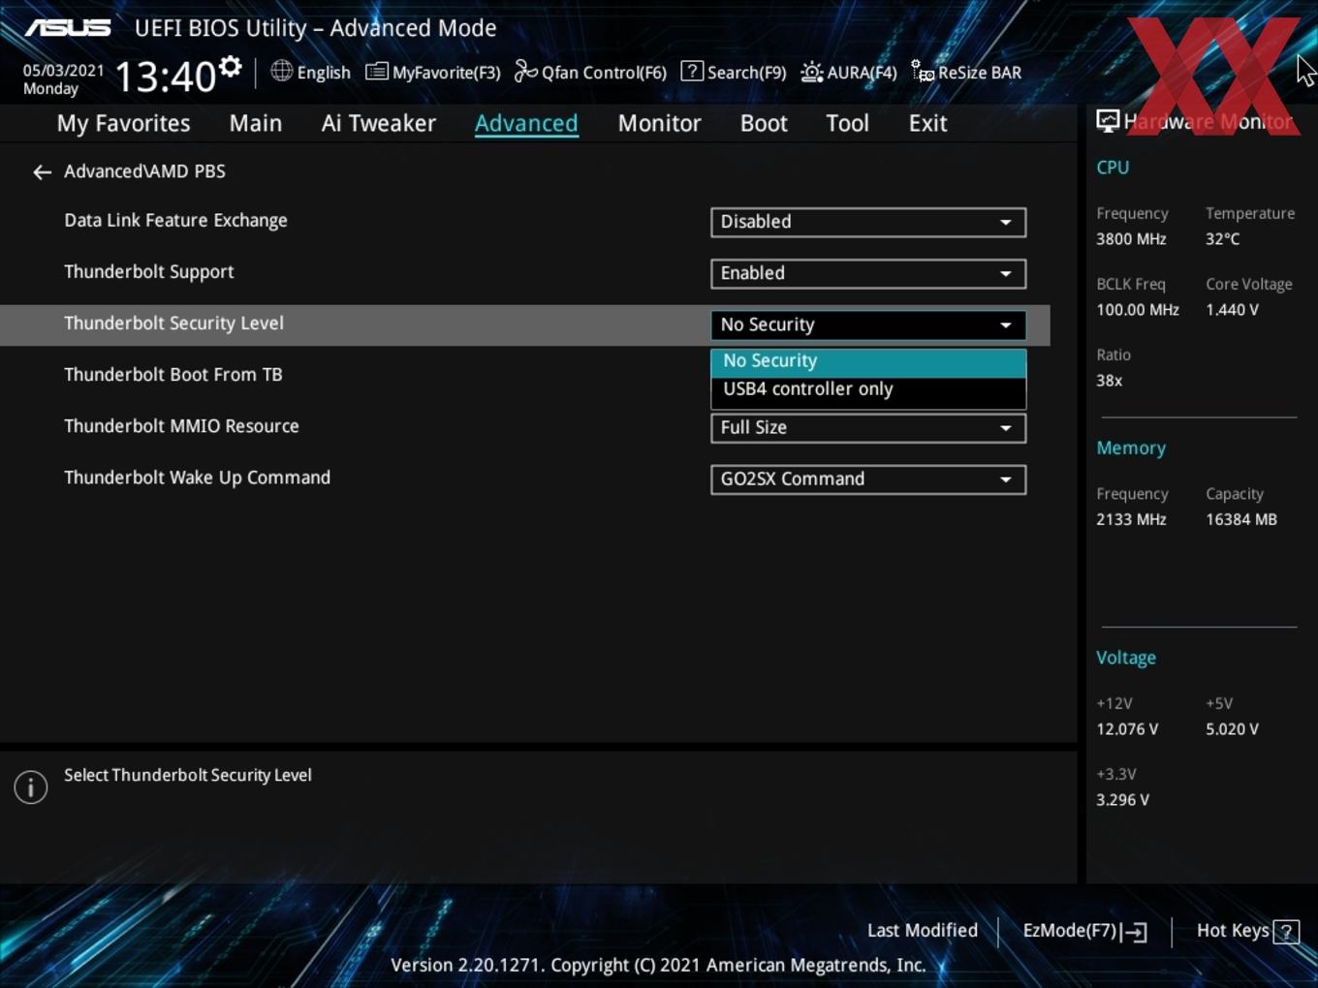The width and height of the screenshot is (1318, 988).
Task: Open Thunderbolt MMIO Resource dropdown
Action: 868,428
